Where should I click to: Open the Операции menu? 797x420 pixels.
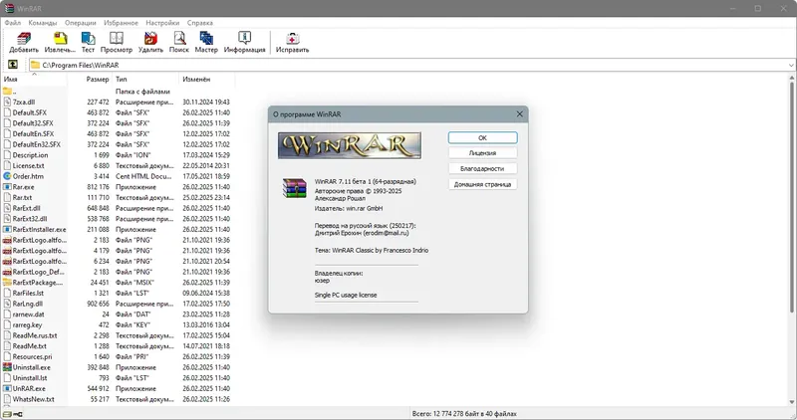(x=81, y=23)
